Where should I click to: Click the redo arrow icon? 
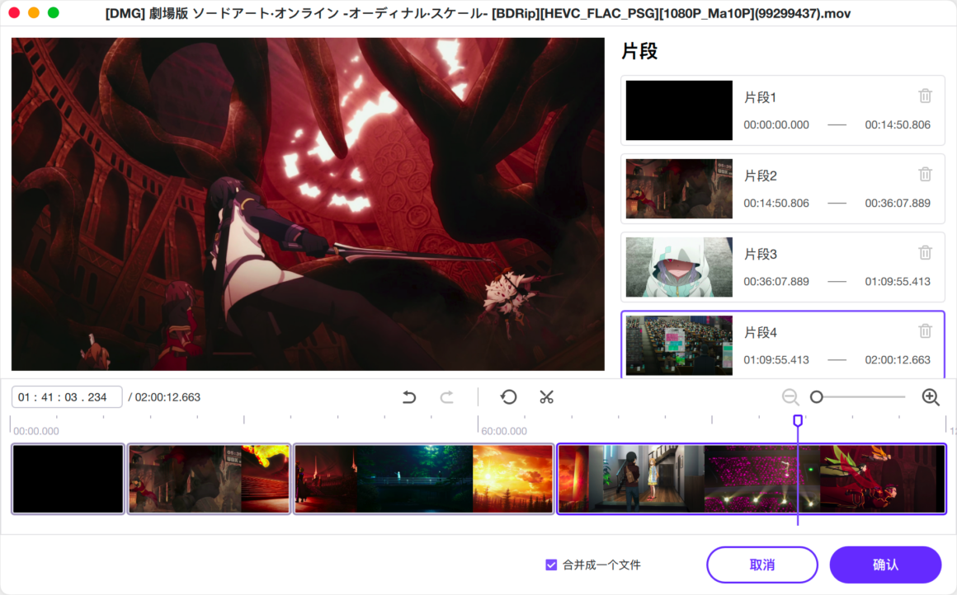[447, 397]
